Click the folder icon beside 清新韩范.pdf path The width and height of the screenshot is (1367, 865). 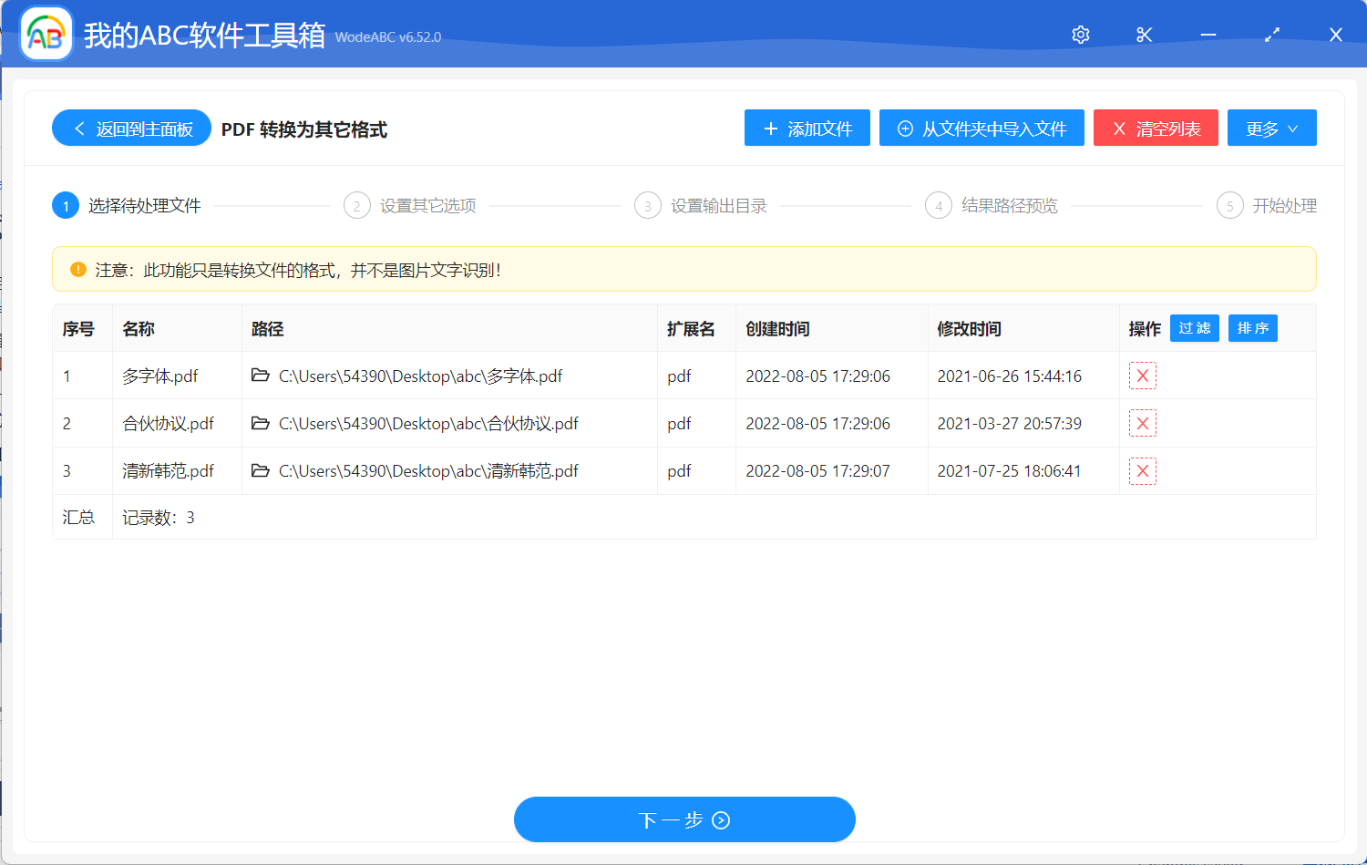tap(260, 470)
